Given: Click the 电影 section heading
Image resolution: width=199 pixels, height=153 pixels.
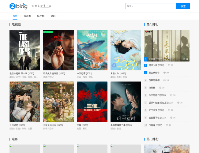Looking at the screenshot, I should coord(15,139).
